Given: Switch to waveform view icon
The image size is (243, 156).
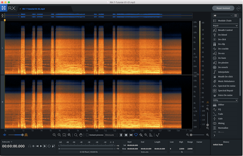Looking at the screenshot, I should 5,135.
